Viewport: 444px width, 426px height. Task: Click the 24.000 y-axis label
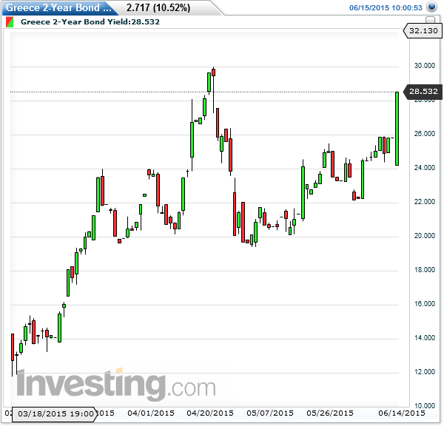(x=424, y=168)
